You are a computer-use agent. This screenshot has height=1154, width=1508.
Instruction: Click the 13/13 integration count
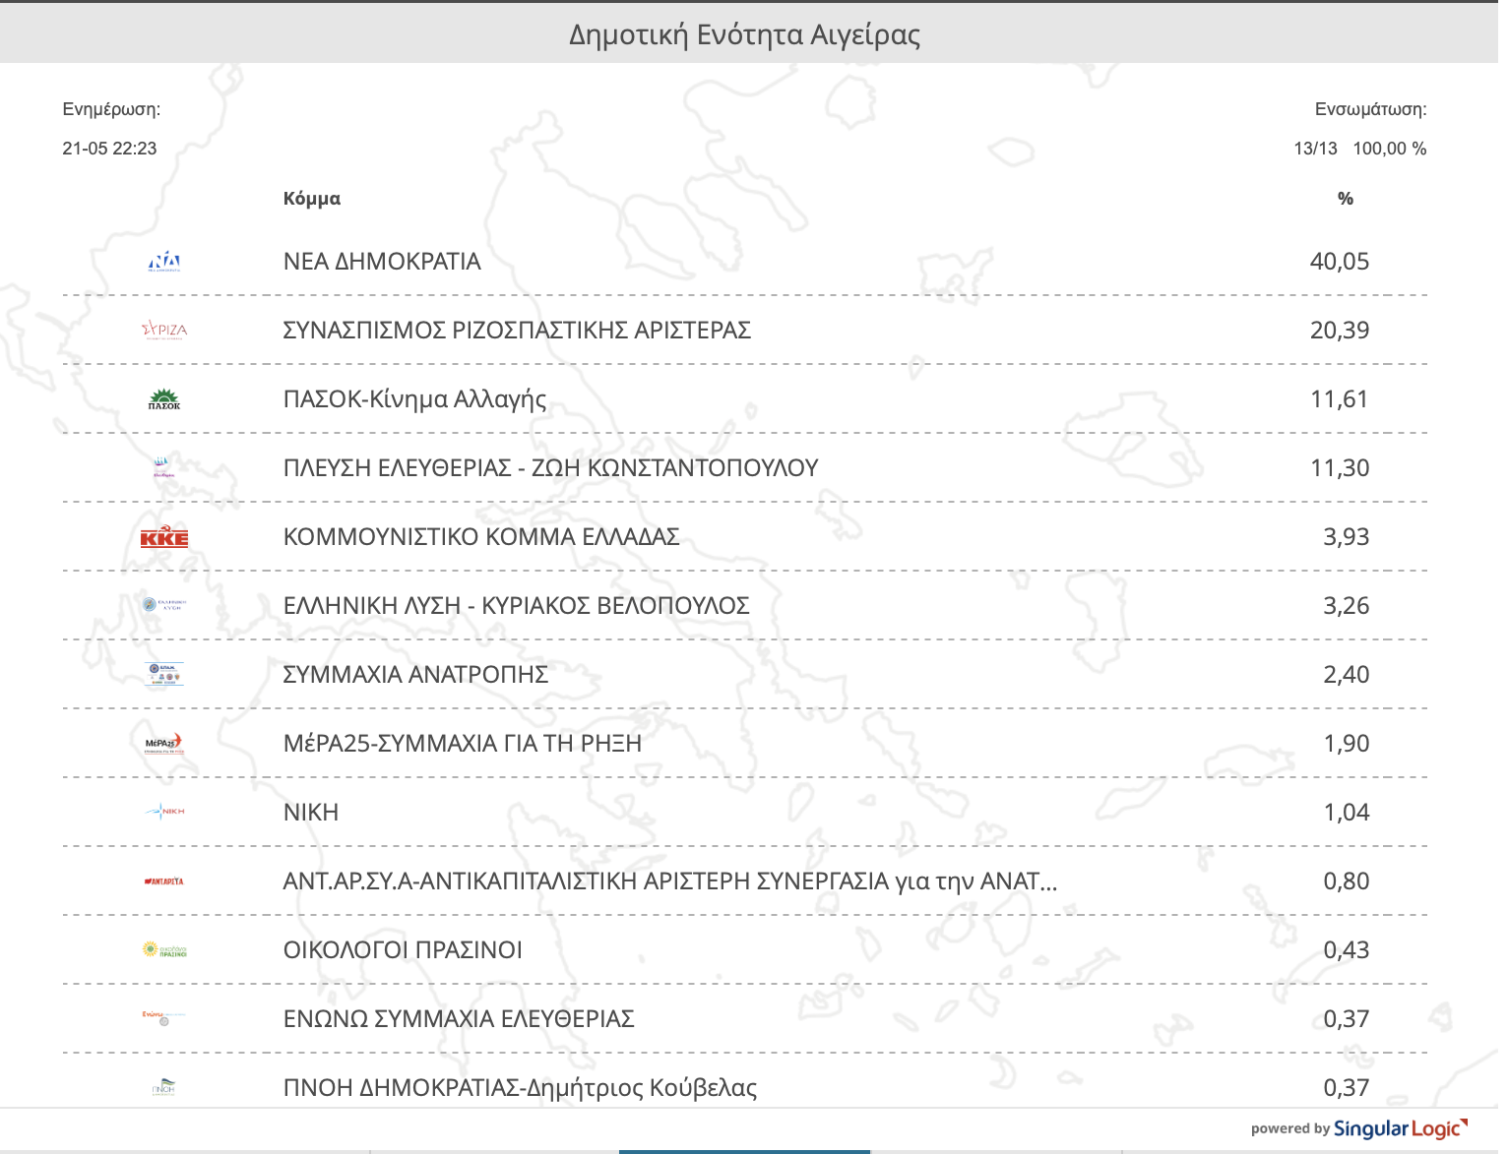[x=1316, y=149]
